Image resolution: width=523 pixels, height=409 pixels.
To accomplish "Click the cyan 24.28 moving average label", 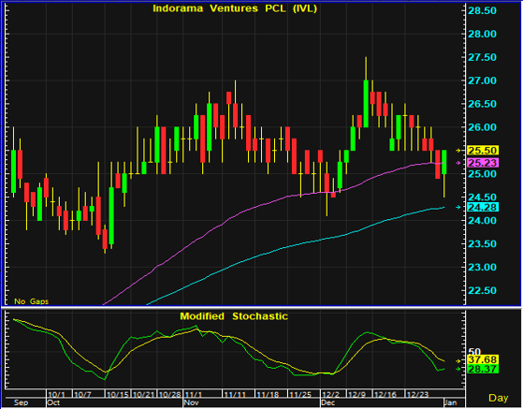I will pyautogui.click(x=483, y=207).
